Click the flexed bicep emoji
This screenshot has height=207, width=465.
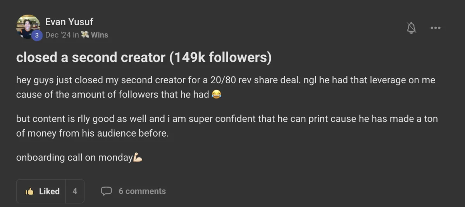138,157
